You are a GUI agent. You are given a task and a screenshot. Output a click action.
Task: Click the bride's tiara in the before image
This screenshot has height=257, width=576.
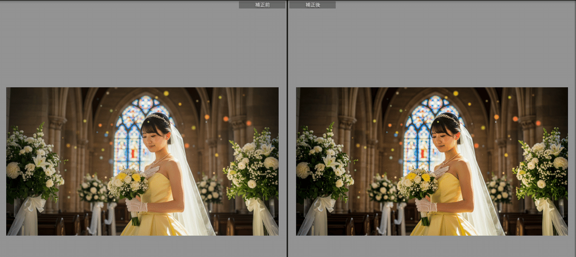158,117
